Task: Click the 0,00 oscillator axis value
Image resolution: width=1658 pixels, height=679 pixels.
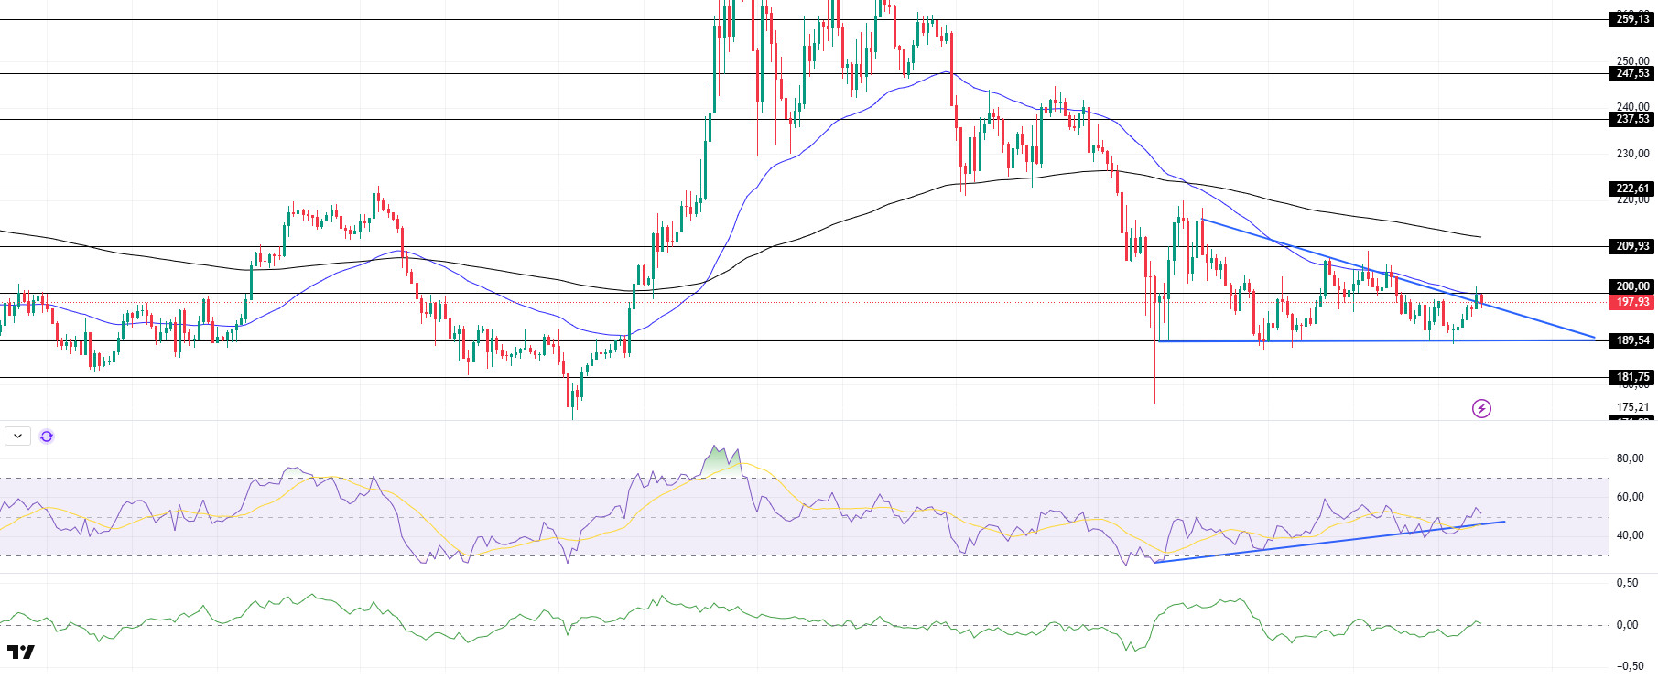Action: tap(1627, 625)
